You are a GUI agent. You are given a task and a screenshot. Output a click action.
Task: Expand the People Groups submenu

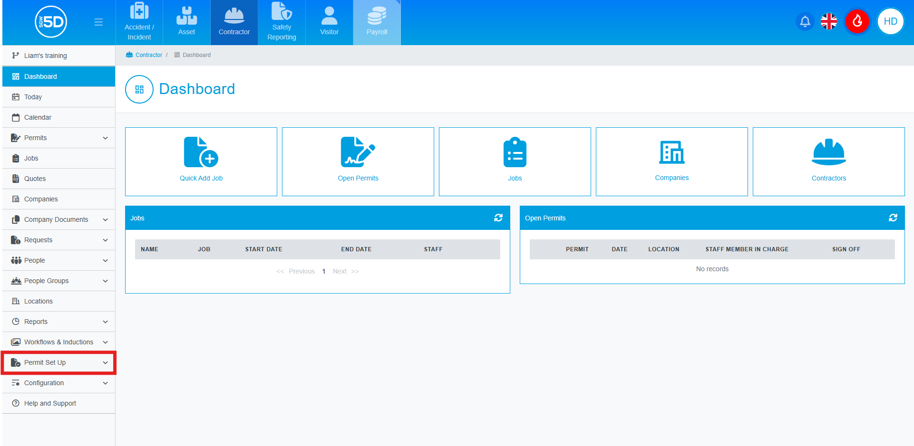point(58,281)
